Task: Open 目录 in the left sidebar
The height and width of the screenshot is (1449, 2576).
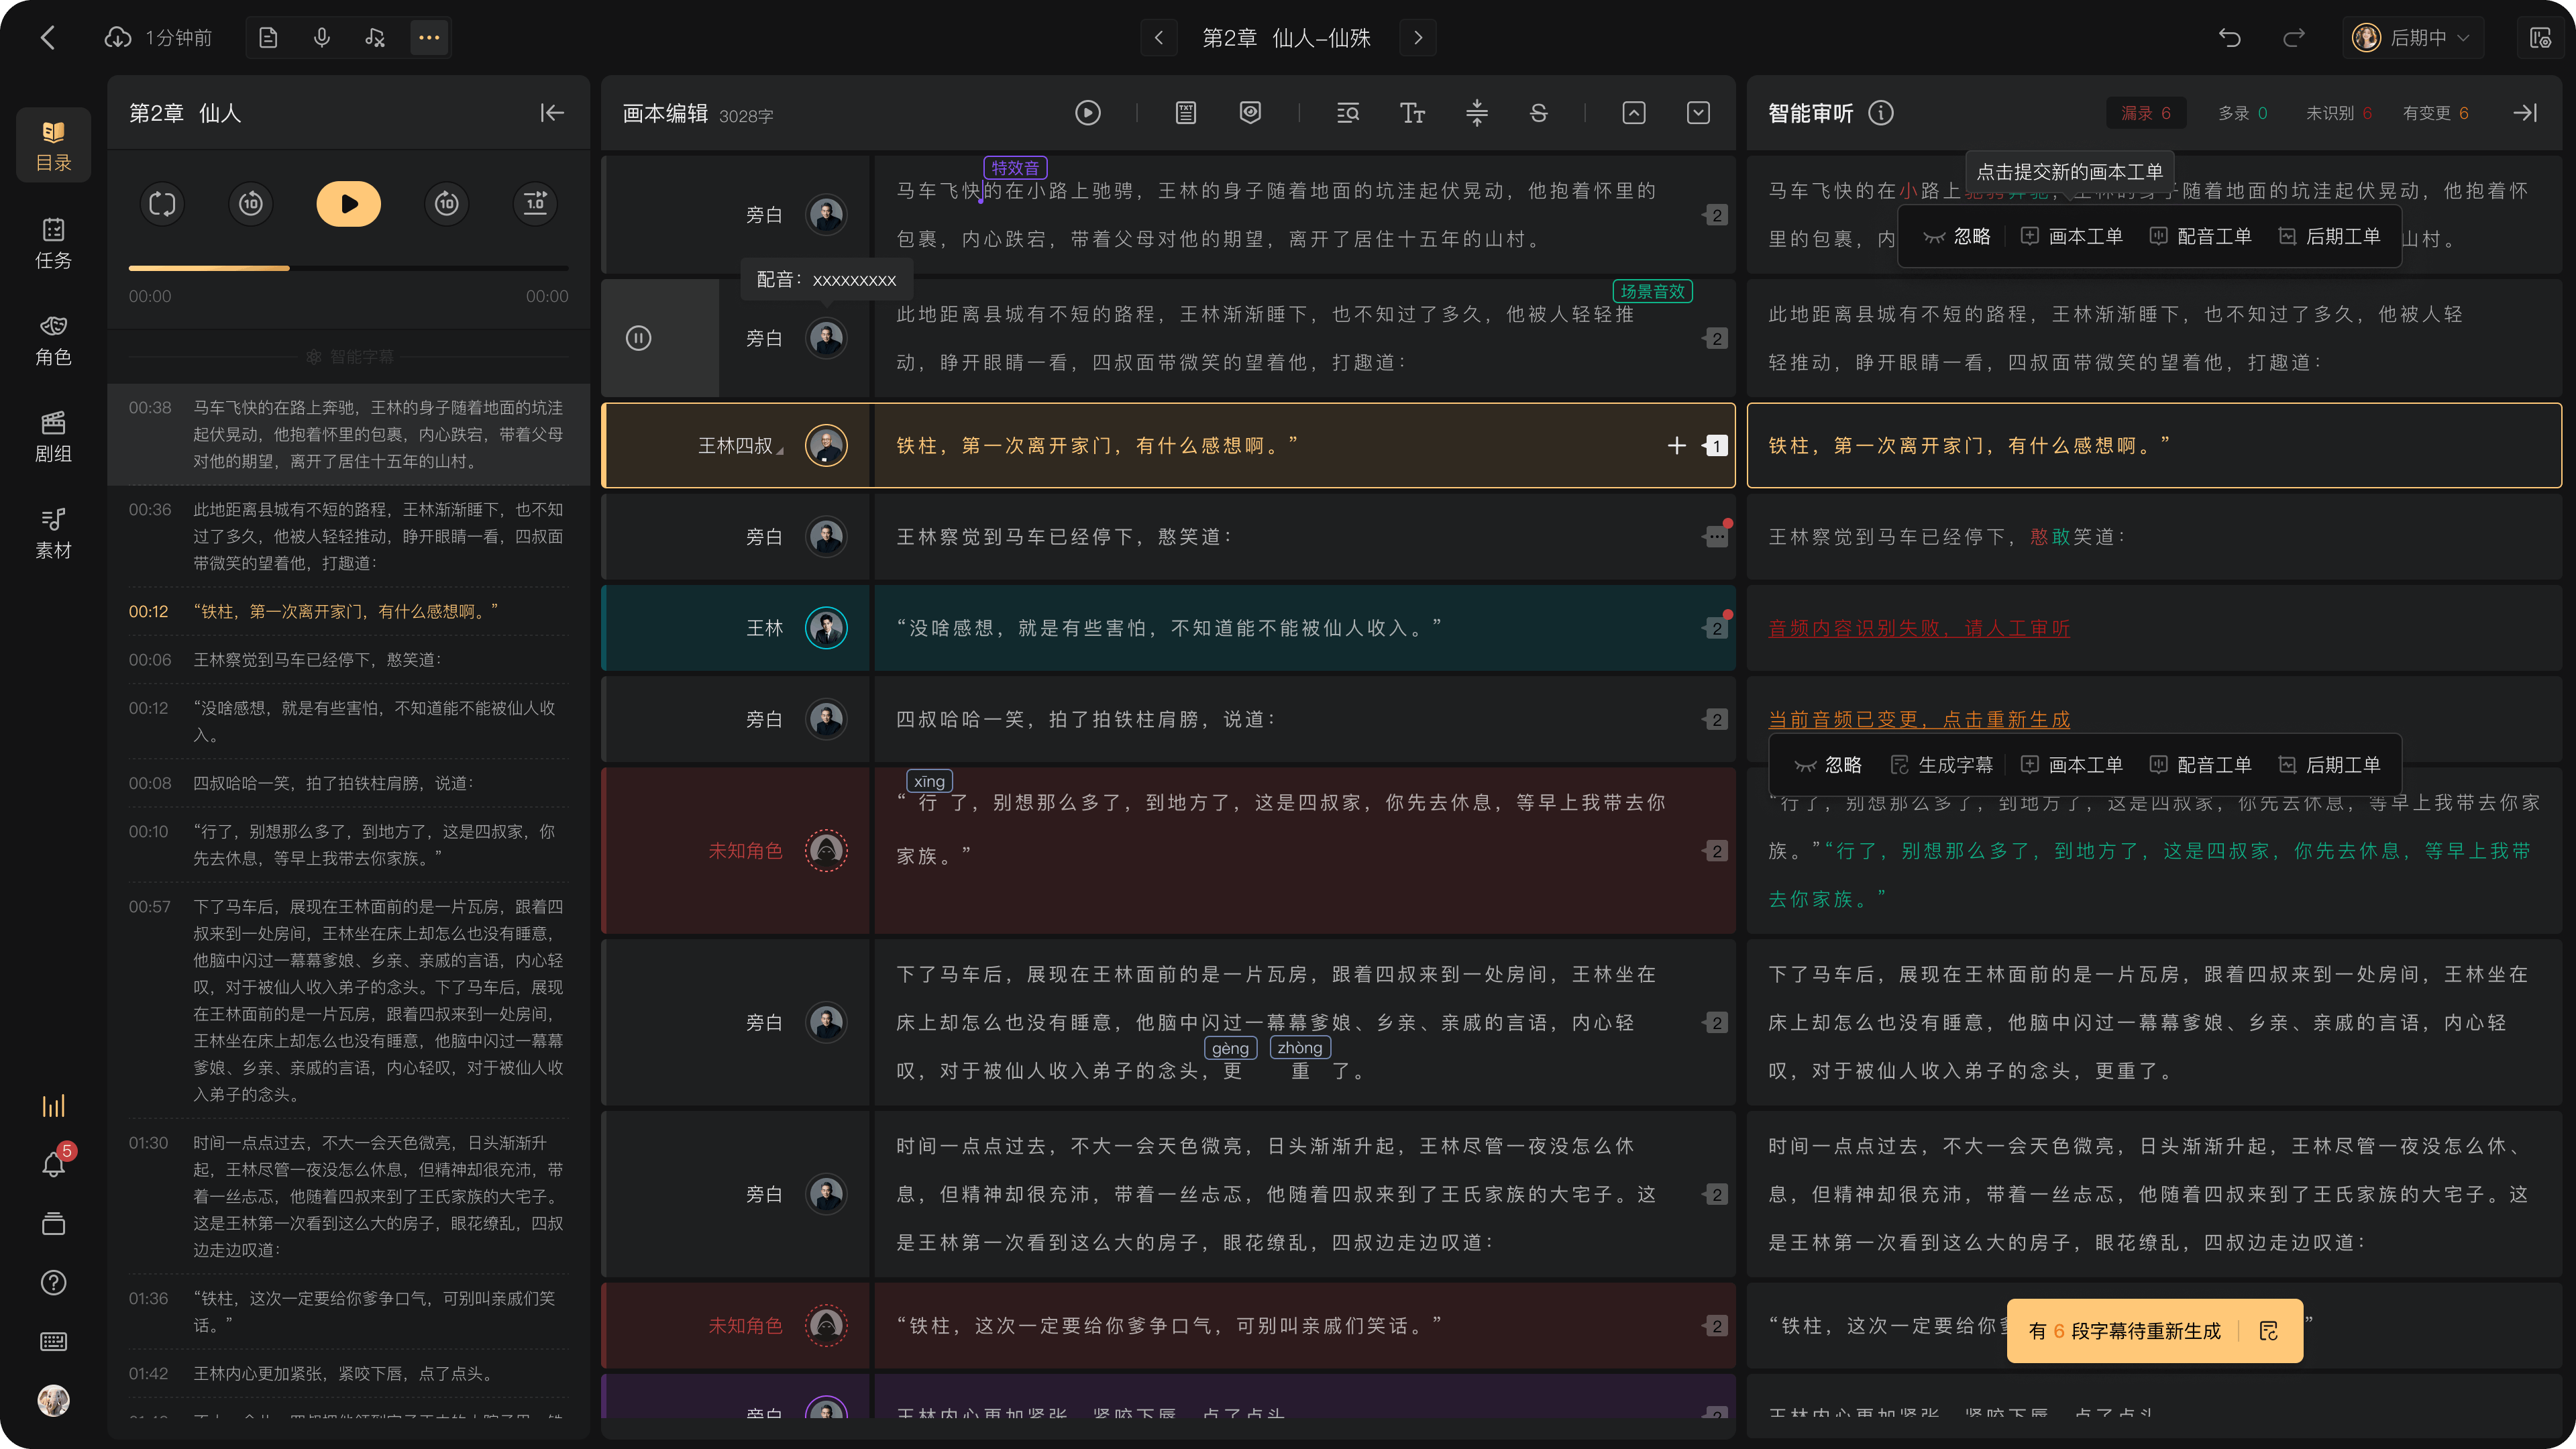Action: [53, 146]
